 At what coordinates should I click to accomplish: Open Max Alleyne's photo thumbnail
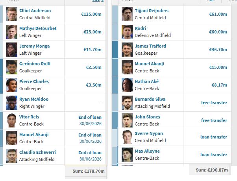click(127, 155)
